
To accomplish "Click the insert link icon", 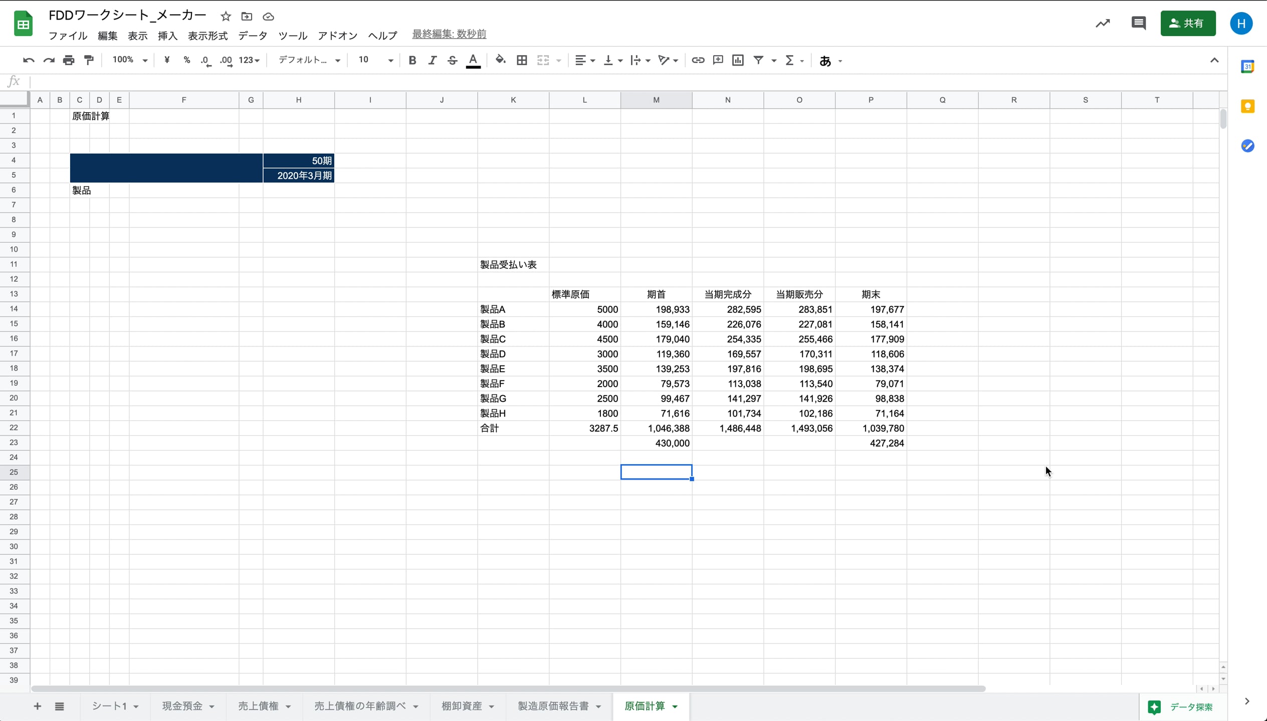I will pyautogui.click(x=698, y=60).
